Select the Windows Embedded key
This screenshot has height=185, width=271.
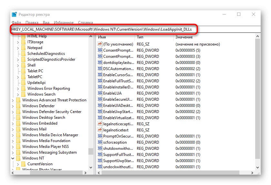coord(40,123)
